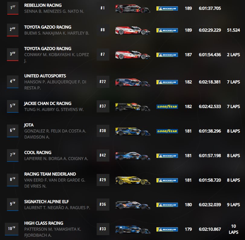Click the Toyota #8 car thumbnail

133,30
